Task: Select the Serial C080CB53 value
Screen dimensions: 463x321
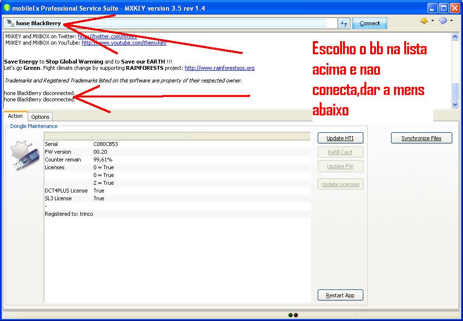Action: click(106, 144)
